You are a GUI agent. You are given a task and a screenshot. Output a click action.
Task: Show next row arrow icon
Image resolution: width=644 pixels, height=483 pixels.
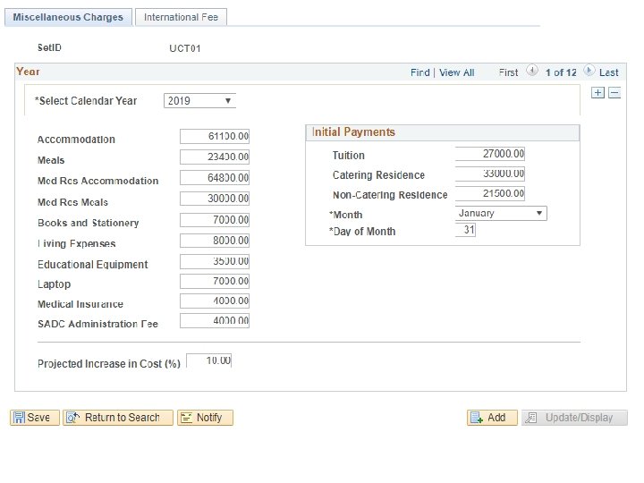589,72
